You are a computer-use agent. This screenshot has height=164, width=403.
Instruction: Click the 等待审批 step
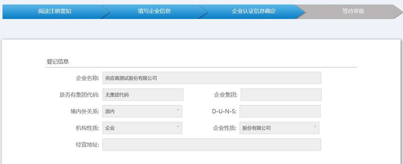click(353, 11)
